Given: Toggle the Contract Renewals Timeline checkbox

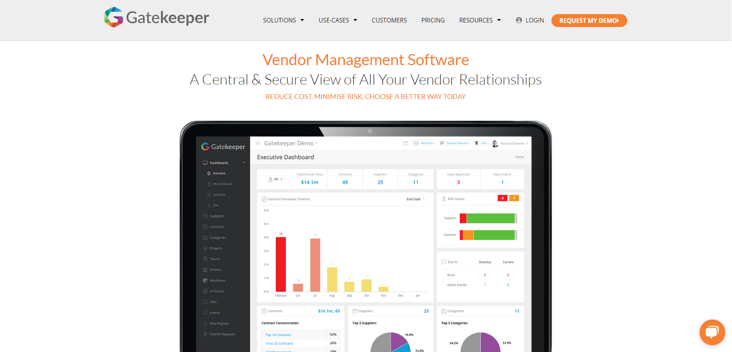Looking at the screenshot, I should click(264, 199).
